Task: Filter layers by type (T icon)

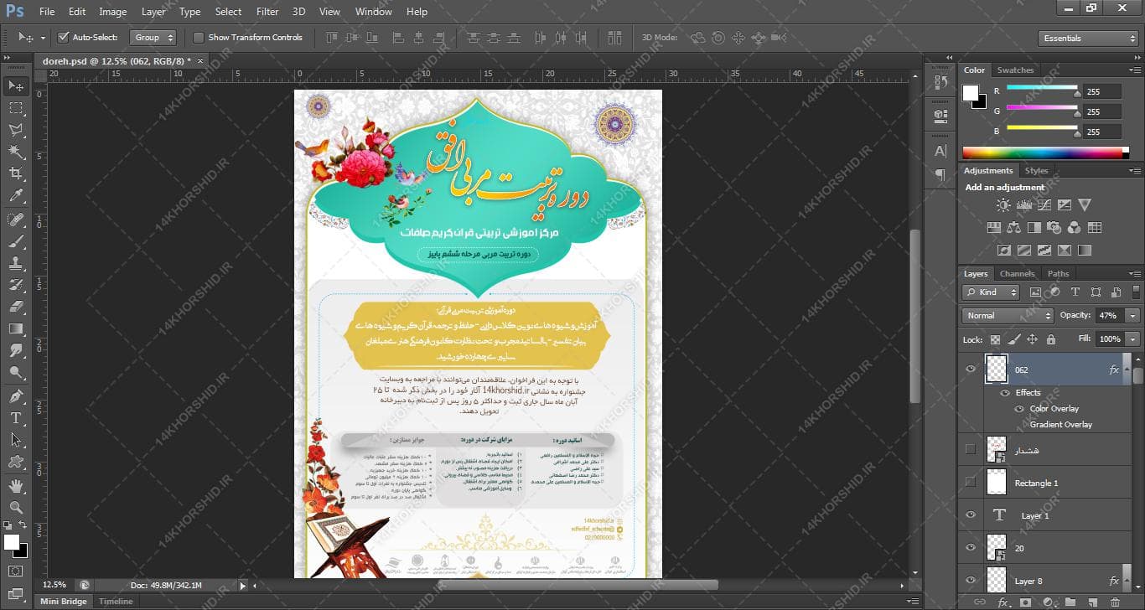Action: pyautogui.click(x=1075, y=292)
